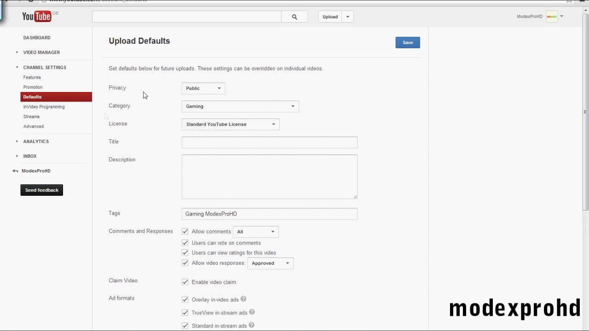Open InVideo Programming settings
The height and width of the screenshot is (331, 589).
tap(44, 107)
